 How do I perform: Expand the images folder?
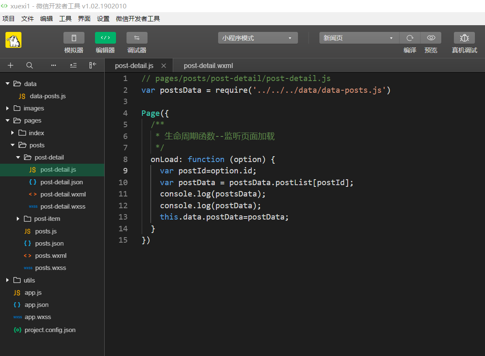click(x=34, y=108)
